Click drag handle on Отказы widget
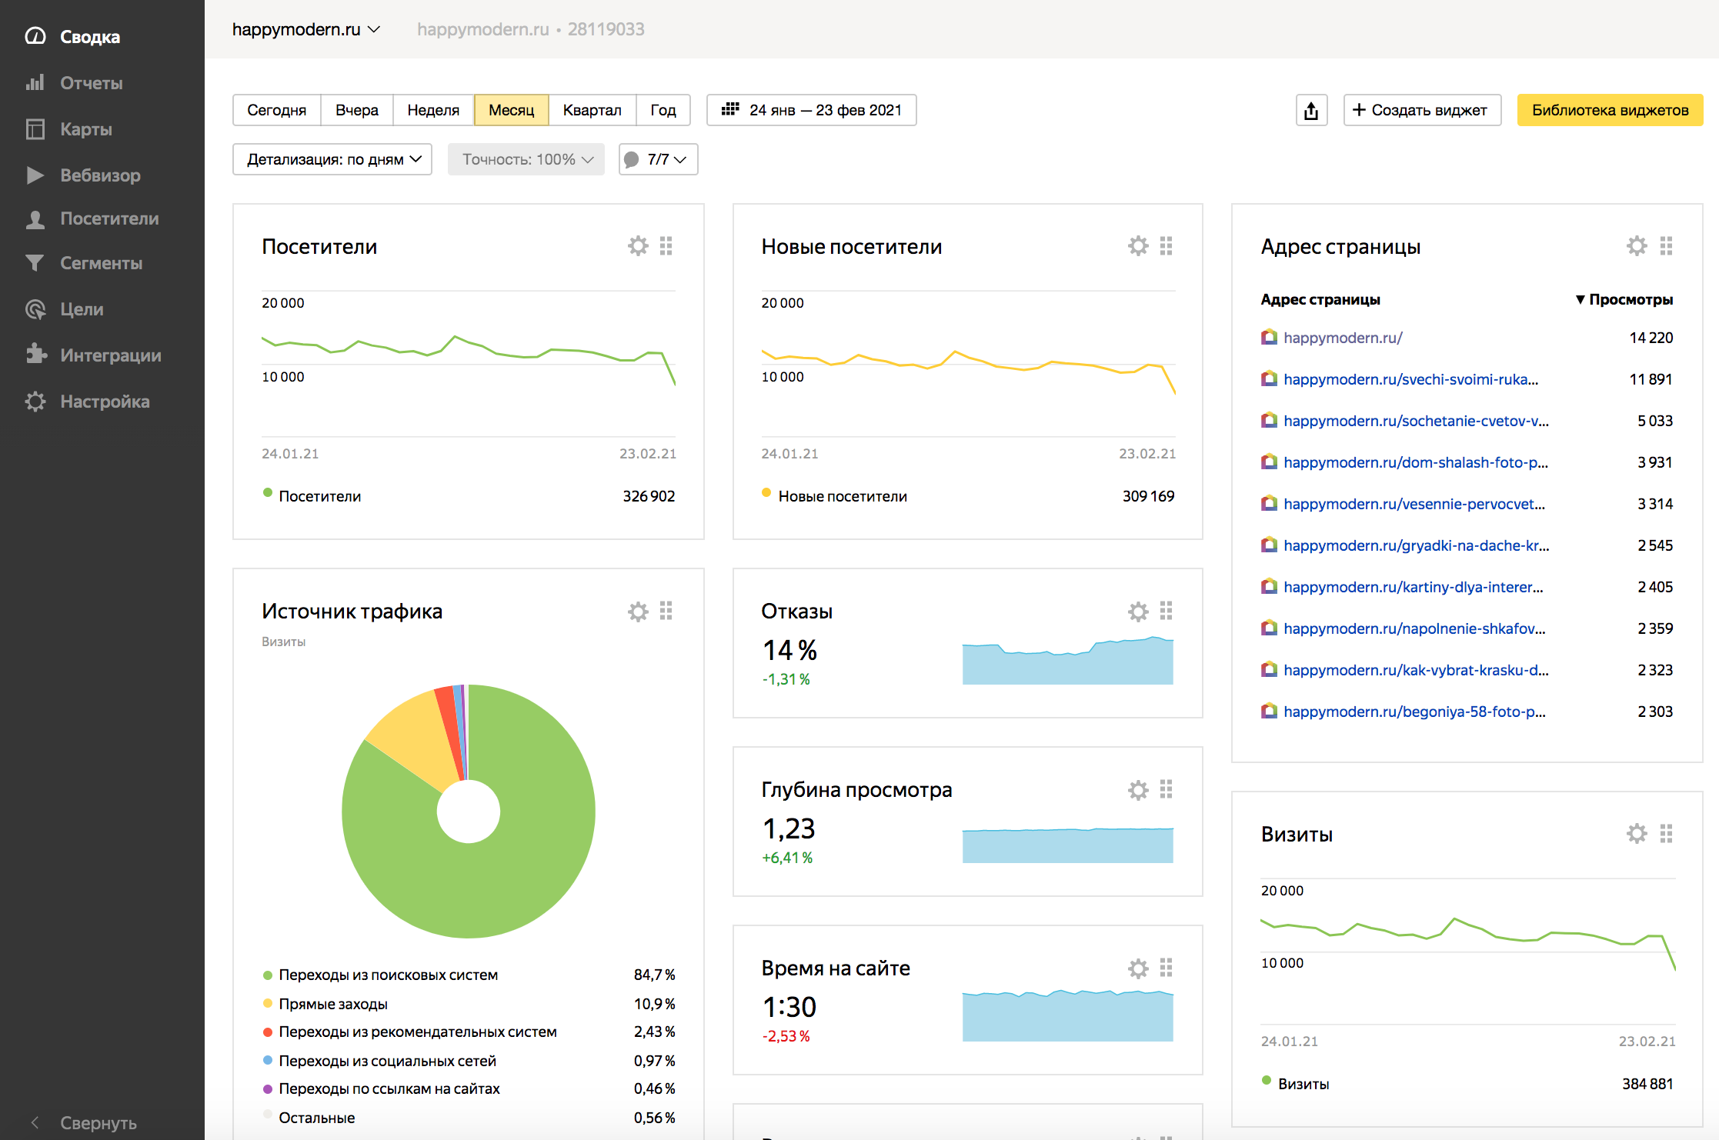This screenshot has height=1140, width=1719. [1167, 611]
